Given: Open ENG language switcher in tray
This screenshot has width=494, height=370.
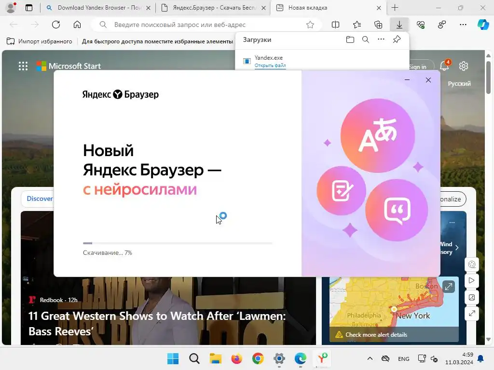Looking at the screenshot, I should tap(404, 358).
